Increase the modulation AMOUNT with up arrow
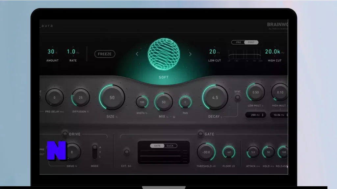The width and height of the screenshot is (337, 189). [x=52, y=47]
